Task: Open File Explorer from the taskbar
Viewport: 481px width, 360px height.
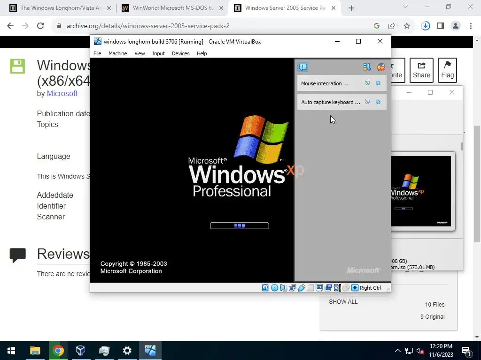Action: [x=35, y=351]
